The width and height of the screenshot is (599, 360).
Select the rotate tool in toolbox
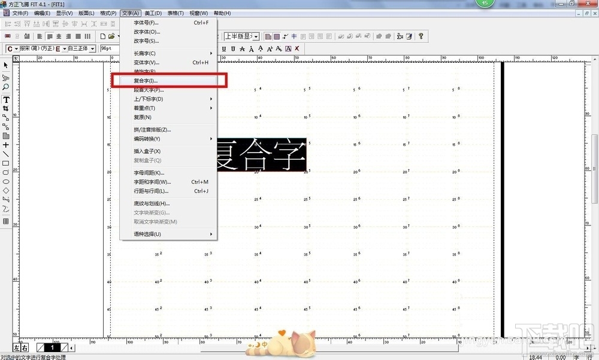pyautogui.click(x=6, y=77)
